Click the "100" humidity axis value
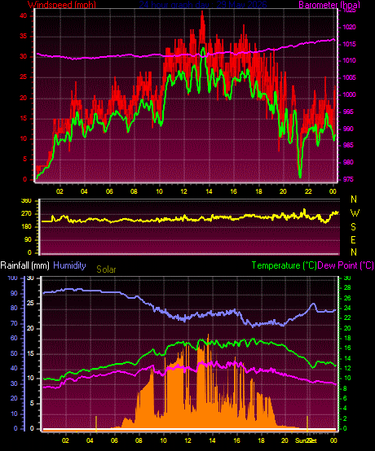Image resolution: width=375 pixels, height=451 pixels. pyautogui.click(x=12, y=278)
